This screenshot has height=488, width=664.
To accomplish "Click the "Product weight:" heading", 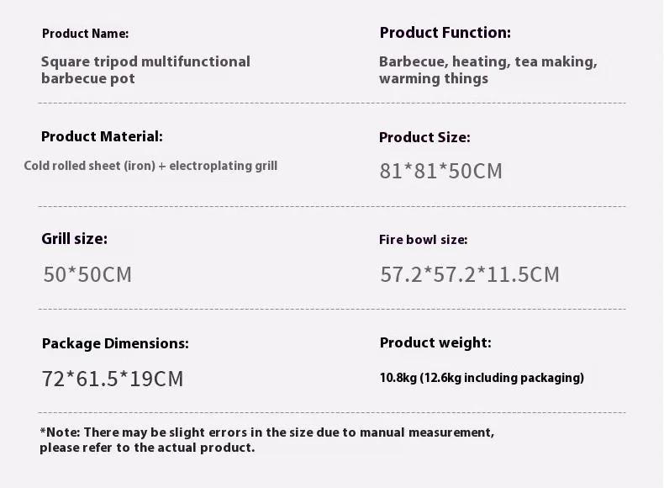I will click(x=435, y=342).
